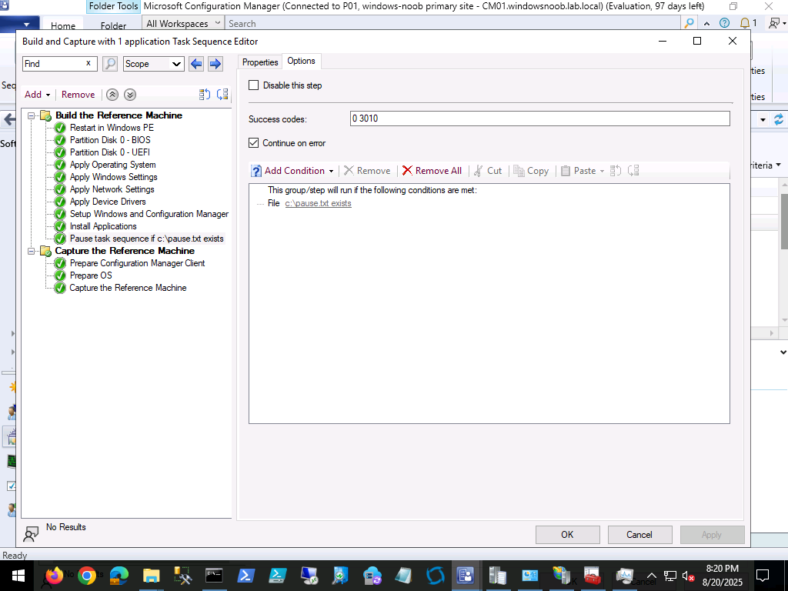This screenshot has height=591, width=788.
Task: Select the Apply Network Settings step
Action: (112, 189)
